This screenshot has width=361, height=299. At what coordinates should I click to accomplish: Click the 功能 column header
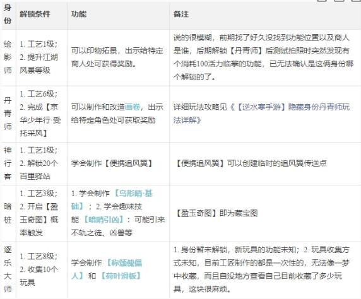tap(79, 14)
